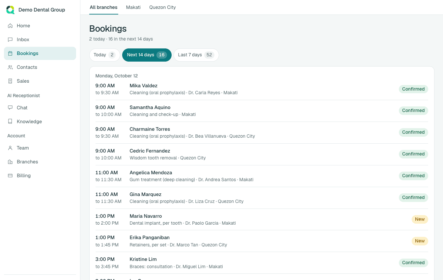Click Gum treatment (deep cleaning) details

(x=192, y=180)
